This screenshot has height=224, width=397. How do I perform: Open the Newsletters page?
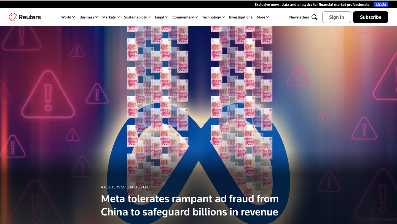point(299,17)
